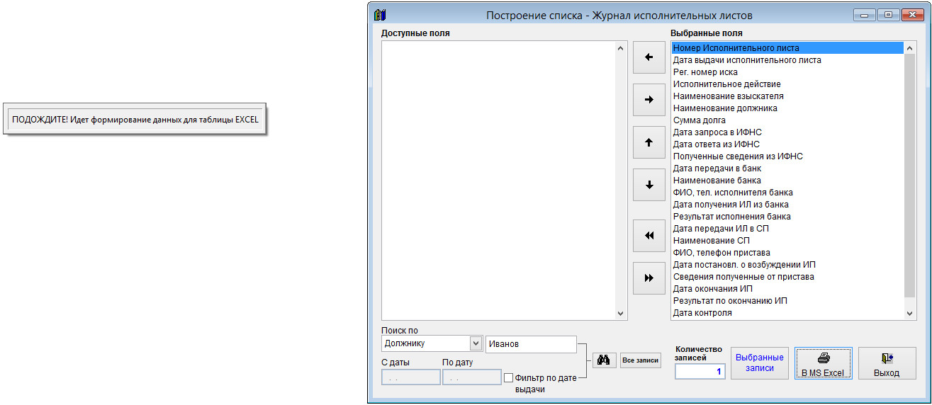Select Дата постановл. о возбуждении ИП field
Image resolution: width=932 pixels, height=405 pixels.
(x=787, y=265)
